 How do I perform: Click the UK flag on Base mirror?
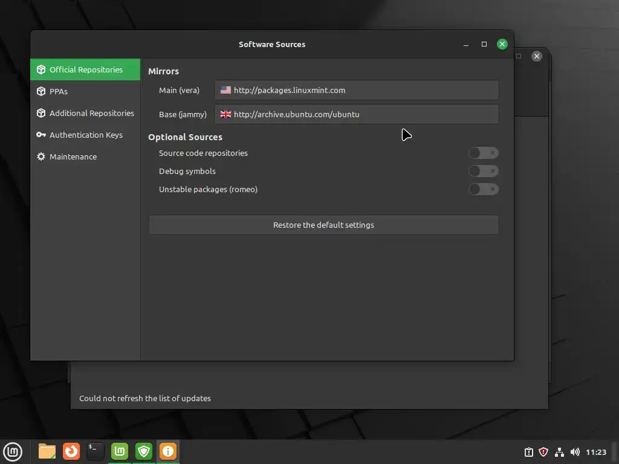pos(225,114)
